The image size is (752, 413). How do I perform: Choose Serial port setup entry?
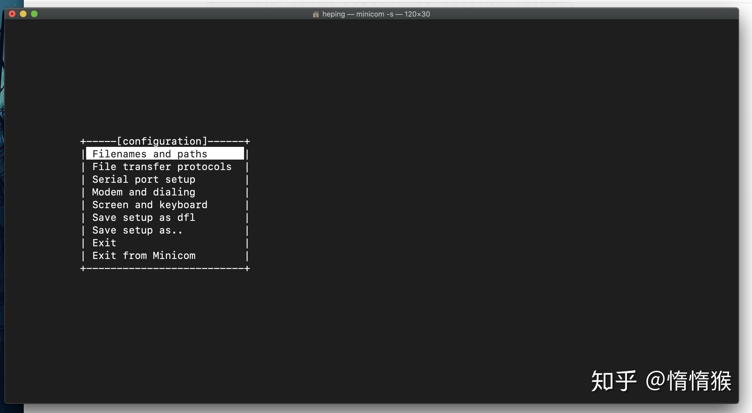click(x=144, y=179)
